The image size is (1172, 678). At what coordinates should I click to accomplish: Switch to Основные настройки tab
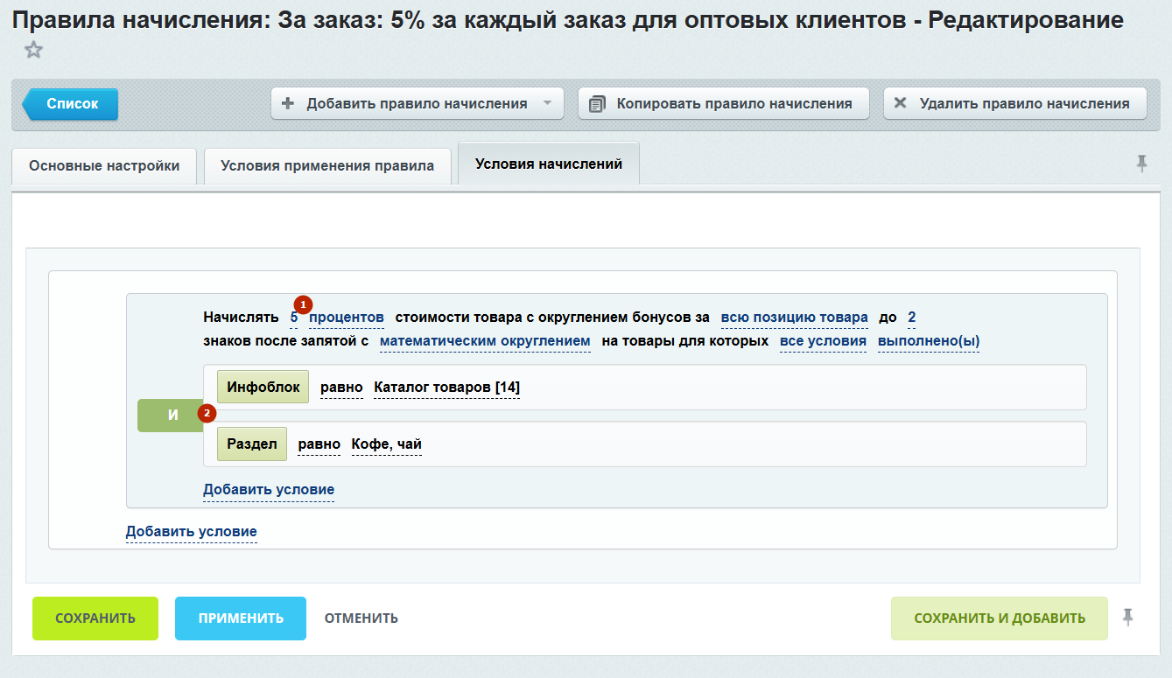coord(104,165)
